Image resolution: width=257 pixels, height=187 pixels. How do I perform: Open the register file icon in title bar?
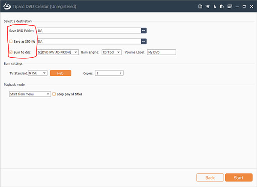[x=200, y=6]
